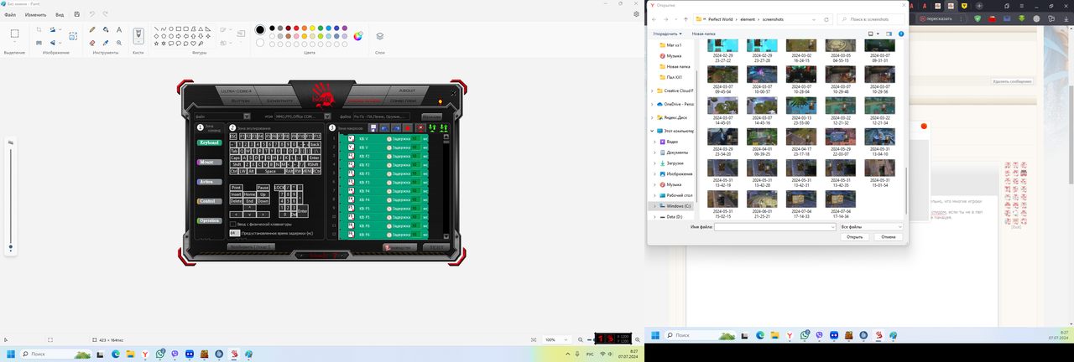The width and height of the screenshot is (1074, 362).
Task: Open the Edit colors wheel
Action: coord(358,36)
